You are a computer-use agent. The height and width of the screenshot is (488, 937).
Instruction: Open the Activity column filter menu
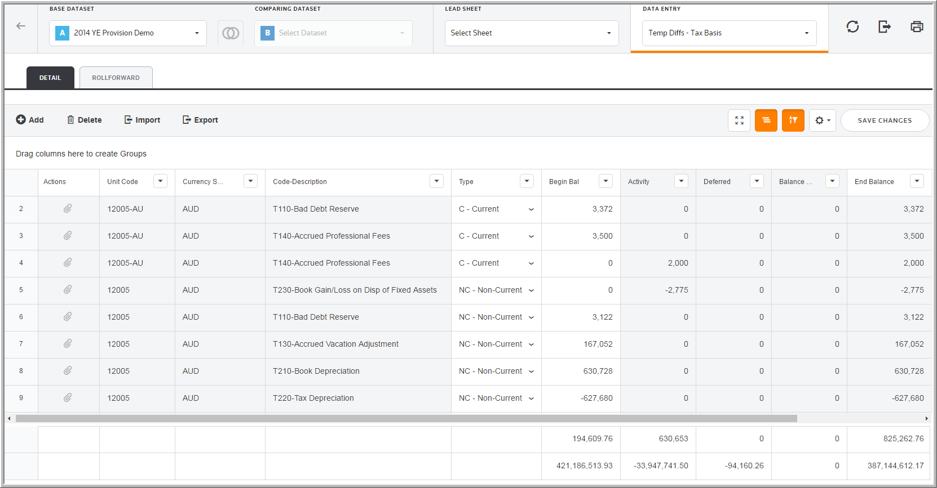(x=682, y=181)
